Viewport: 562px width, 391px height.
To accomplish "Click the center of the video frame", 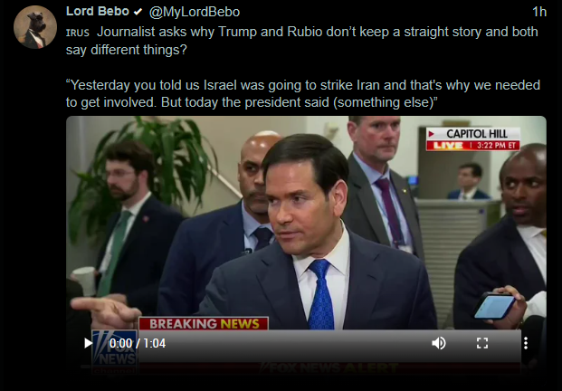I will point(306,245).
